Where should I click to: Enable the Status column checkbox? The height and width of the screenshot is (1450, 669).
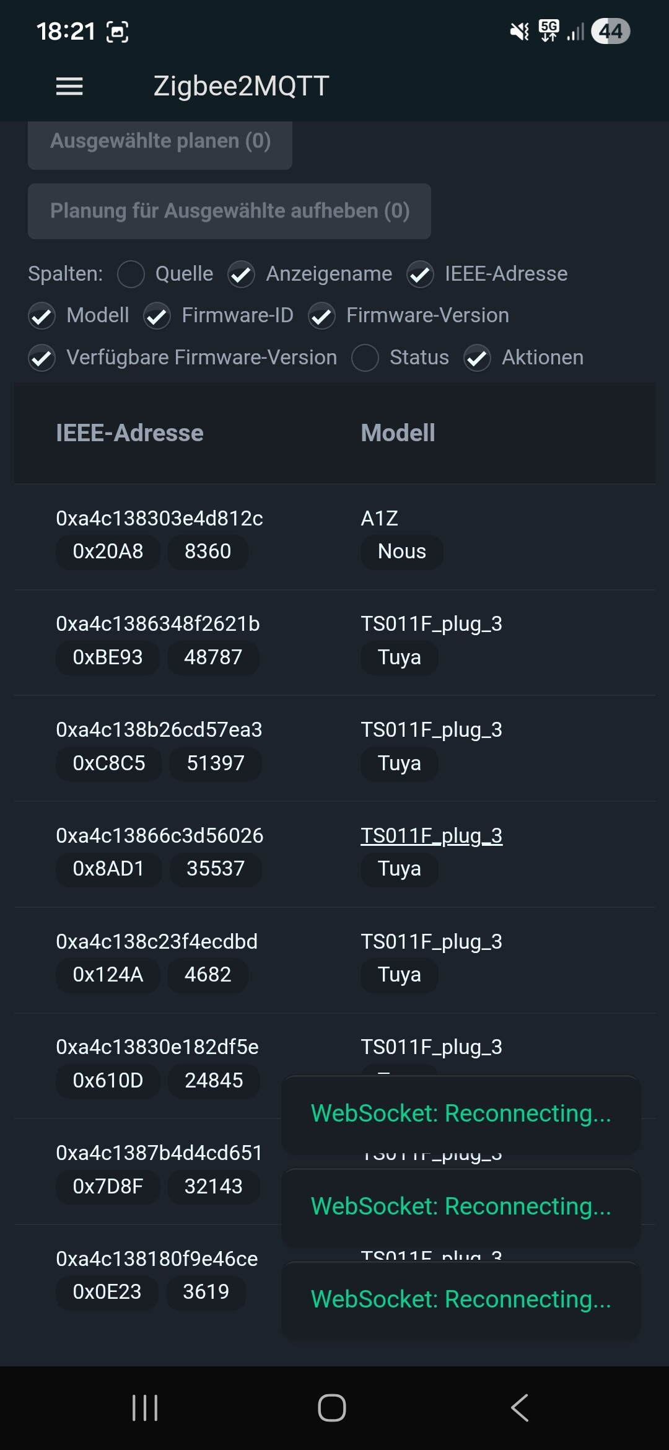click(365, 358)
